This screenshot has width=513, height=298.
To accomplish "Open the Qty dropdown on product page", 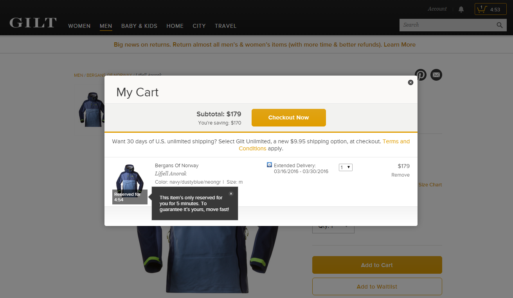I will tap(333, 226).
